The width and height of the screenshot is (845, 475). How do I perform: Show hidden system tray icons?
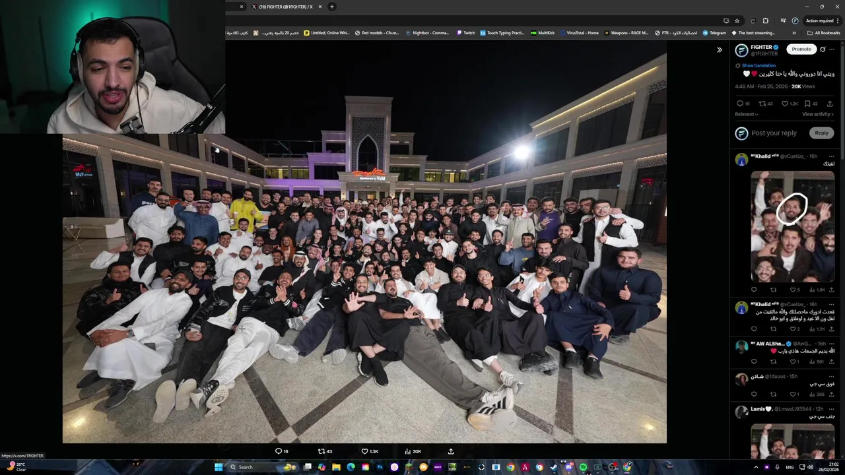pos(756,467)
